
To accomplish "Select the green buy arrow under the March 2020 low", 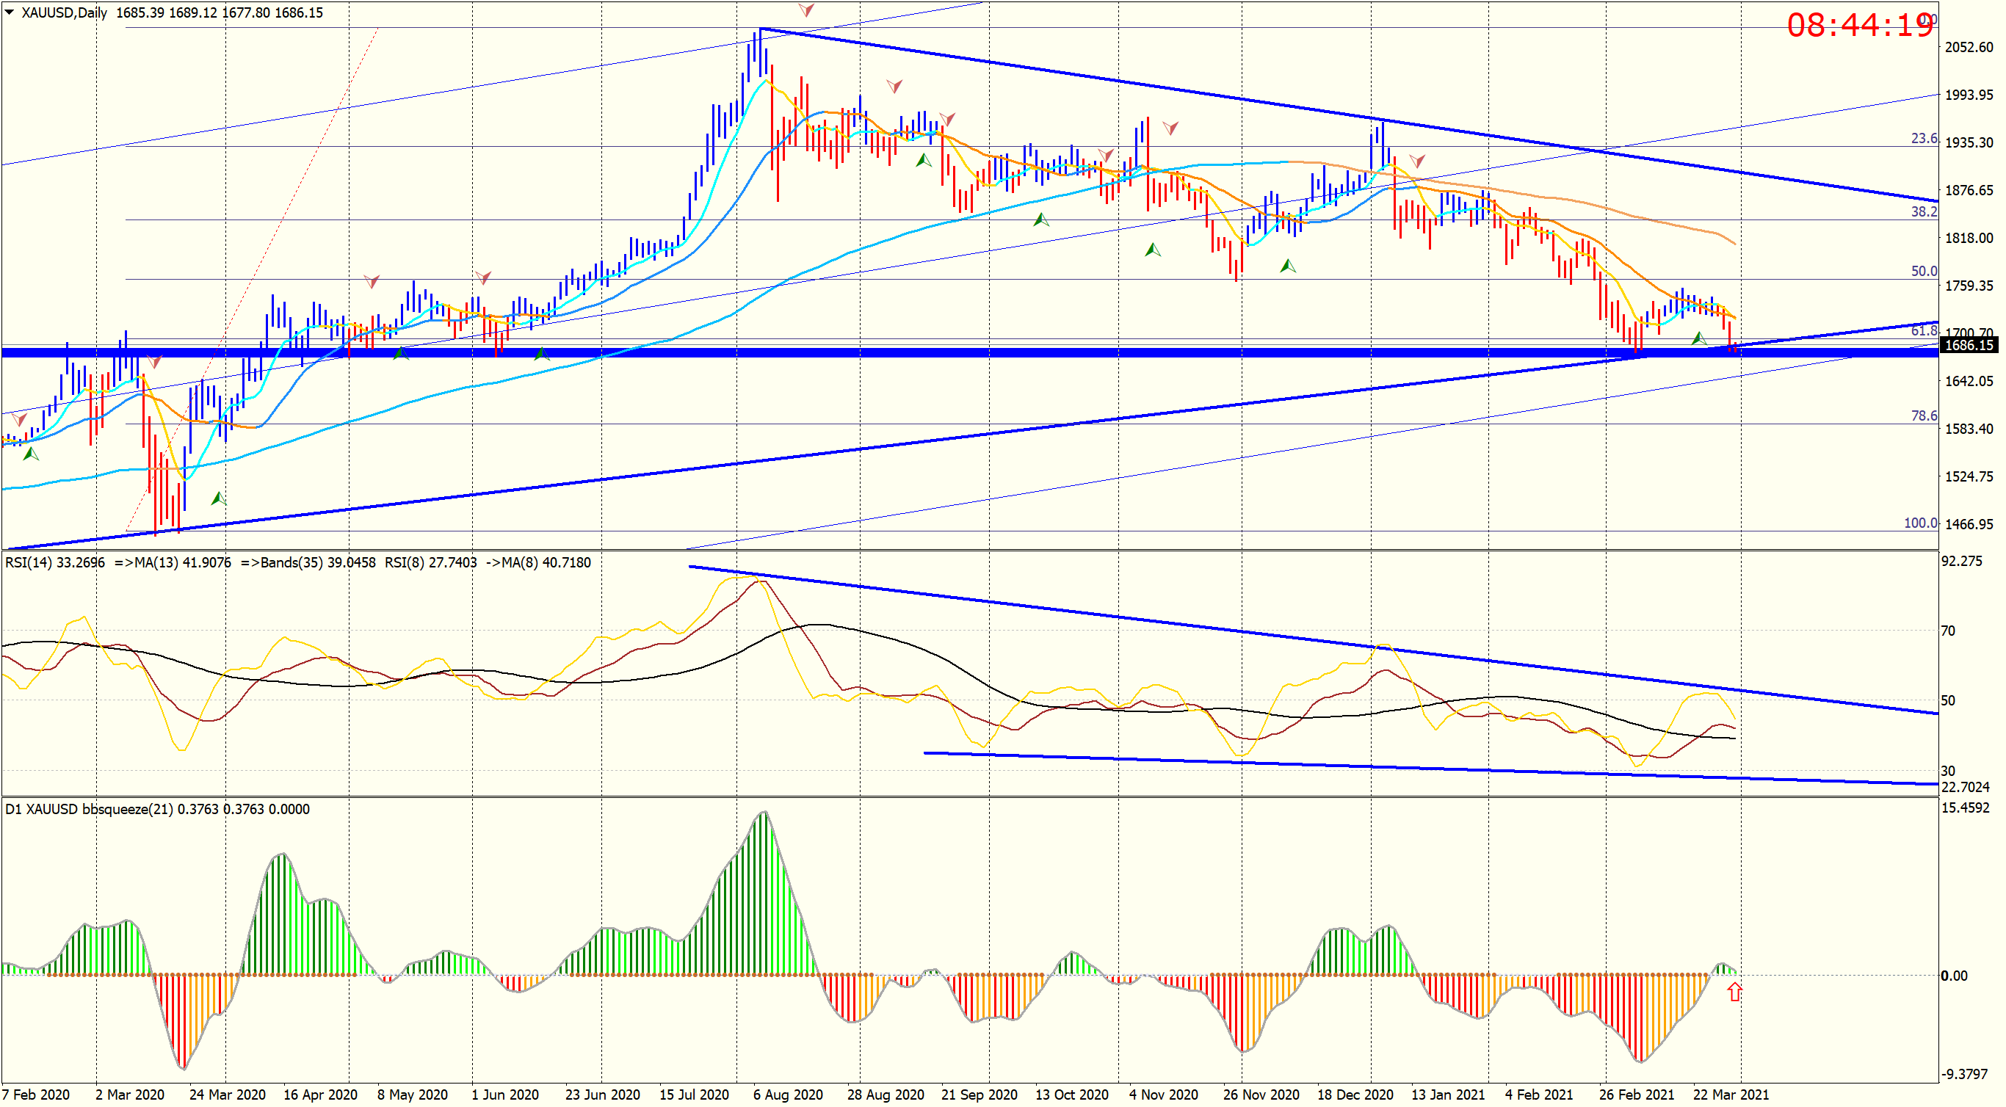I will (219, 498).
